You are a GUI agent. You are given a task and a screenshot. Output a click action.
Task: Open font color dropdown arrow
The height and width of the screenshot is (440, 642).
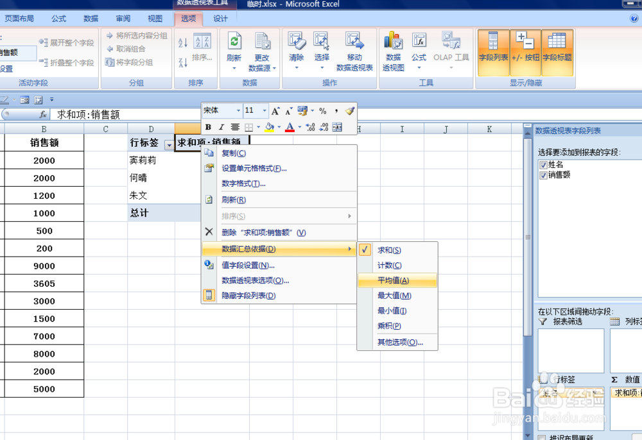(x=300, y=127)
